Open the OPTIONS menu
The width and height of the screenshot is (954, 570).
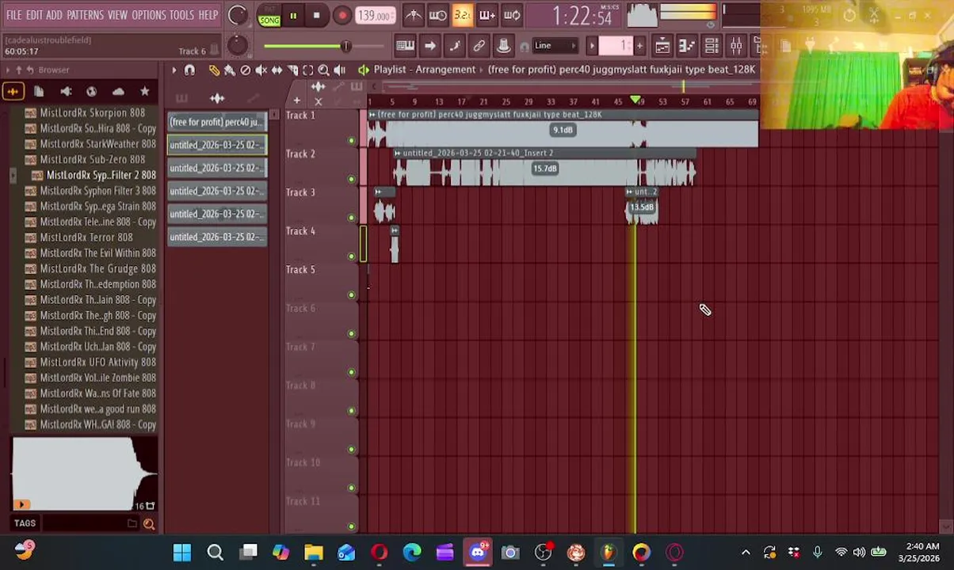148,15
